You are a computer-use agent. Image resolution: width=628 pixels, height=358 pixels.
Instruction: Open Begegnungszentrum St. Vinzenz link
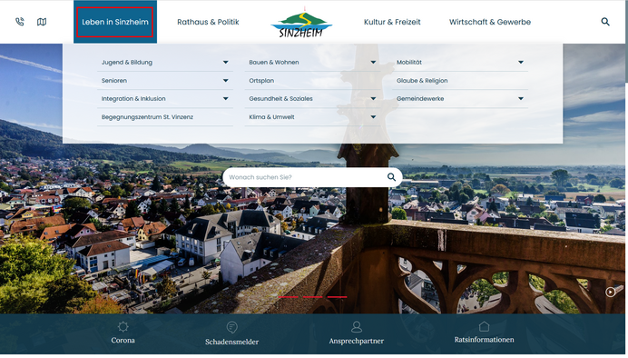point(147,117)
